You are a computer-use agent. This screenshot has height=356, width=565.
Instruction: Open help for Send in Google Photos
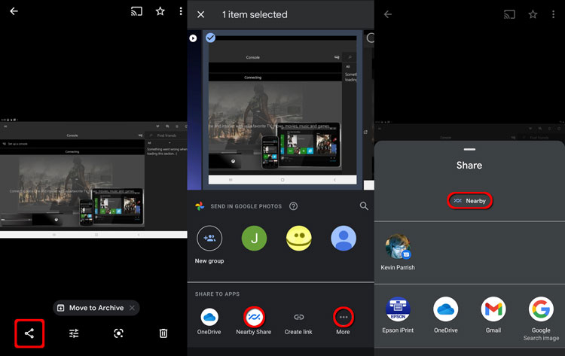coord(293,206)
